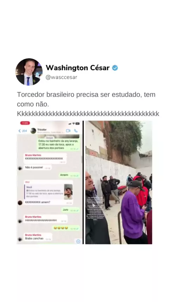The height and width of the screenshot is (302, 169).
Task: Select the laughing emojis message bubble
Action: click(66, 228)
